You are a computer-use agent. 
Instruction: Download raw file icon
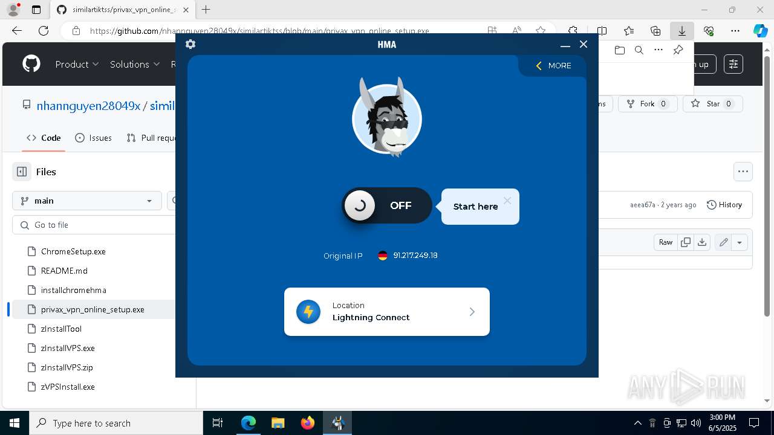point(701,242)
